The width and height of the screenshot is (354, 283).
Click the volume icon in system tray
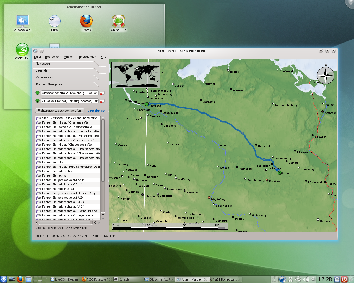(306, 279)
